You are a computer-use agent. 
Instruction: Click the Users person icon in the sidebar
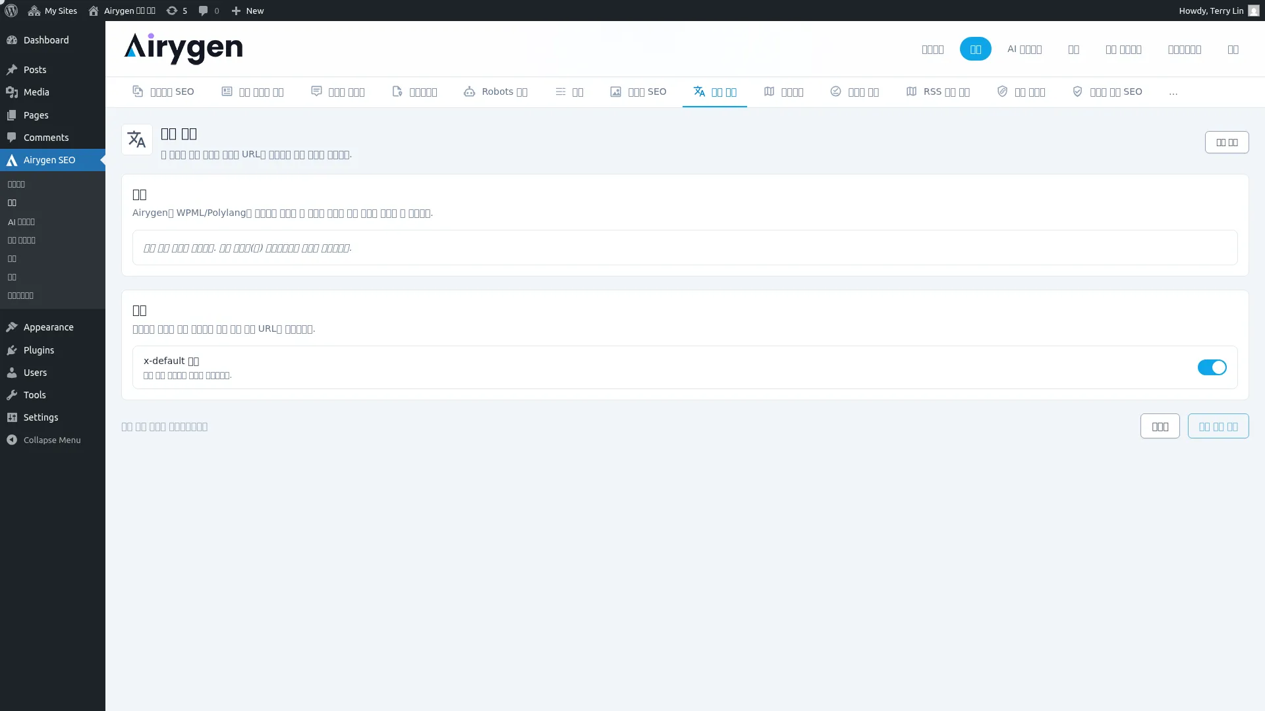pos(12,373)
